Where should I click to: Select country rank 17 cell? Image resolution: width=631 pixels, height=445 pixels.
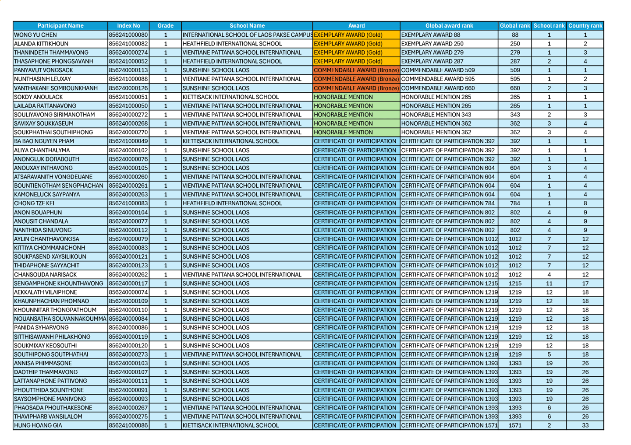[x=585, y=283]
